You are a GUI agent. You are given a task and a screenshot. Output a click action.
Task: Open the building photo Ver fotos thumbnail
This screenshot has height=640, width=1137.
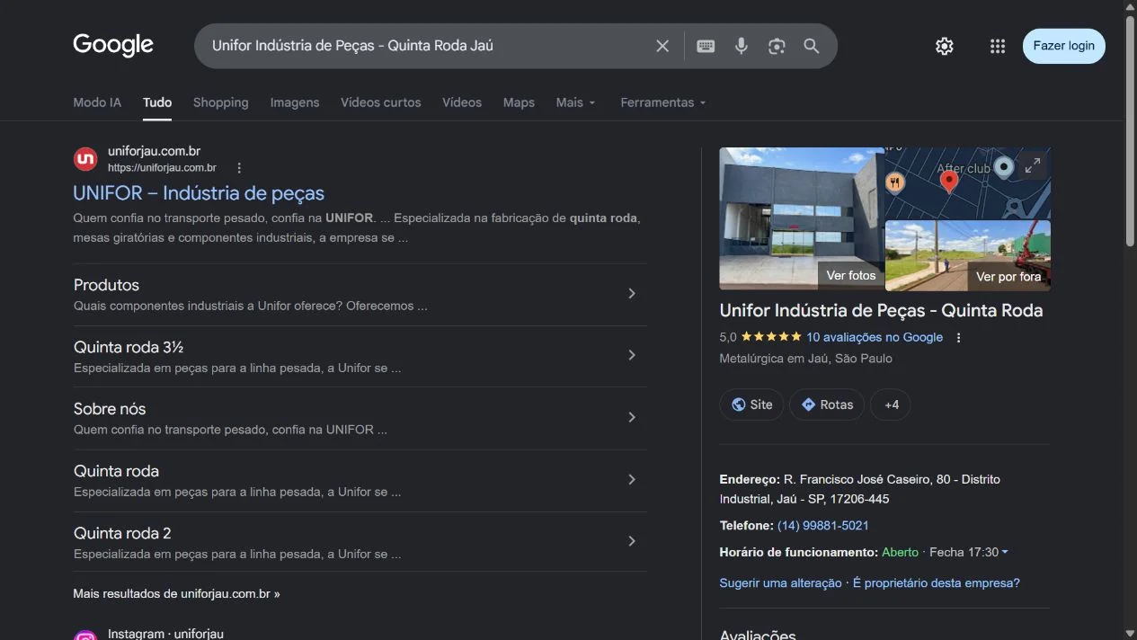point(802,218)
